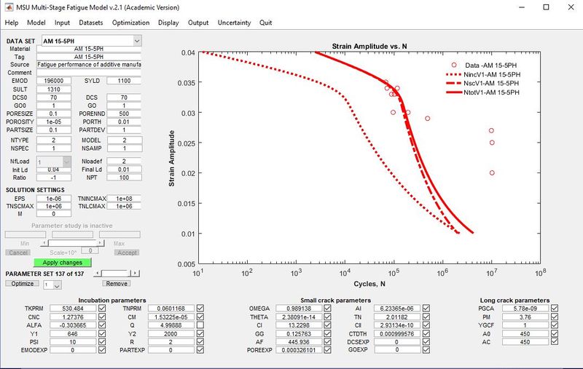
Task: Click the green Apply changes button
Action: click(x=62, y=262)
